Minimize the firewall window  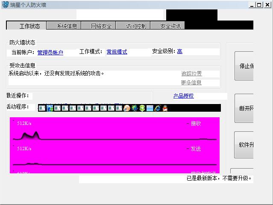tap(252, 5)
